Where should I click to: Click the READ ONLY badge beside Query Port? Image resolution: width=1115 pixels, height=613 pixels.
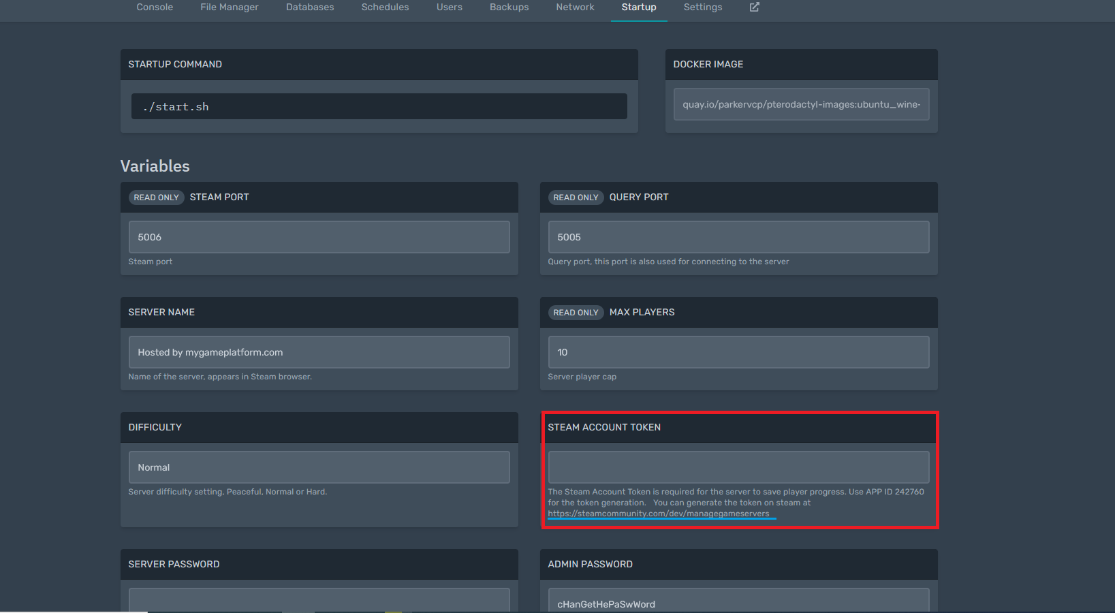pyautogui.click(x=576, y=198)
